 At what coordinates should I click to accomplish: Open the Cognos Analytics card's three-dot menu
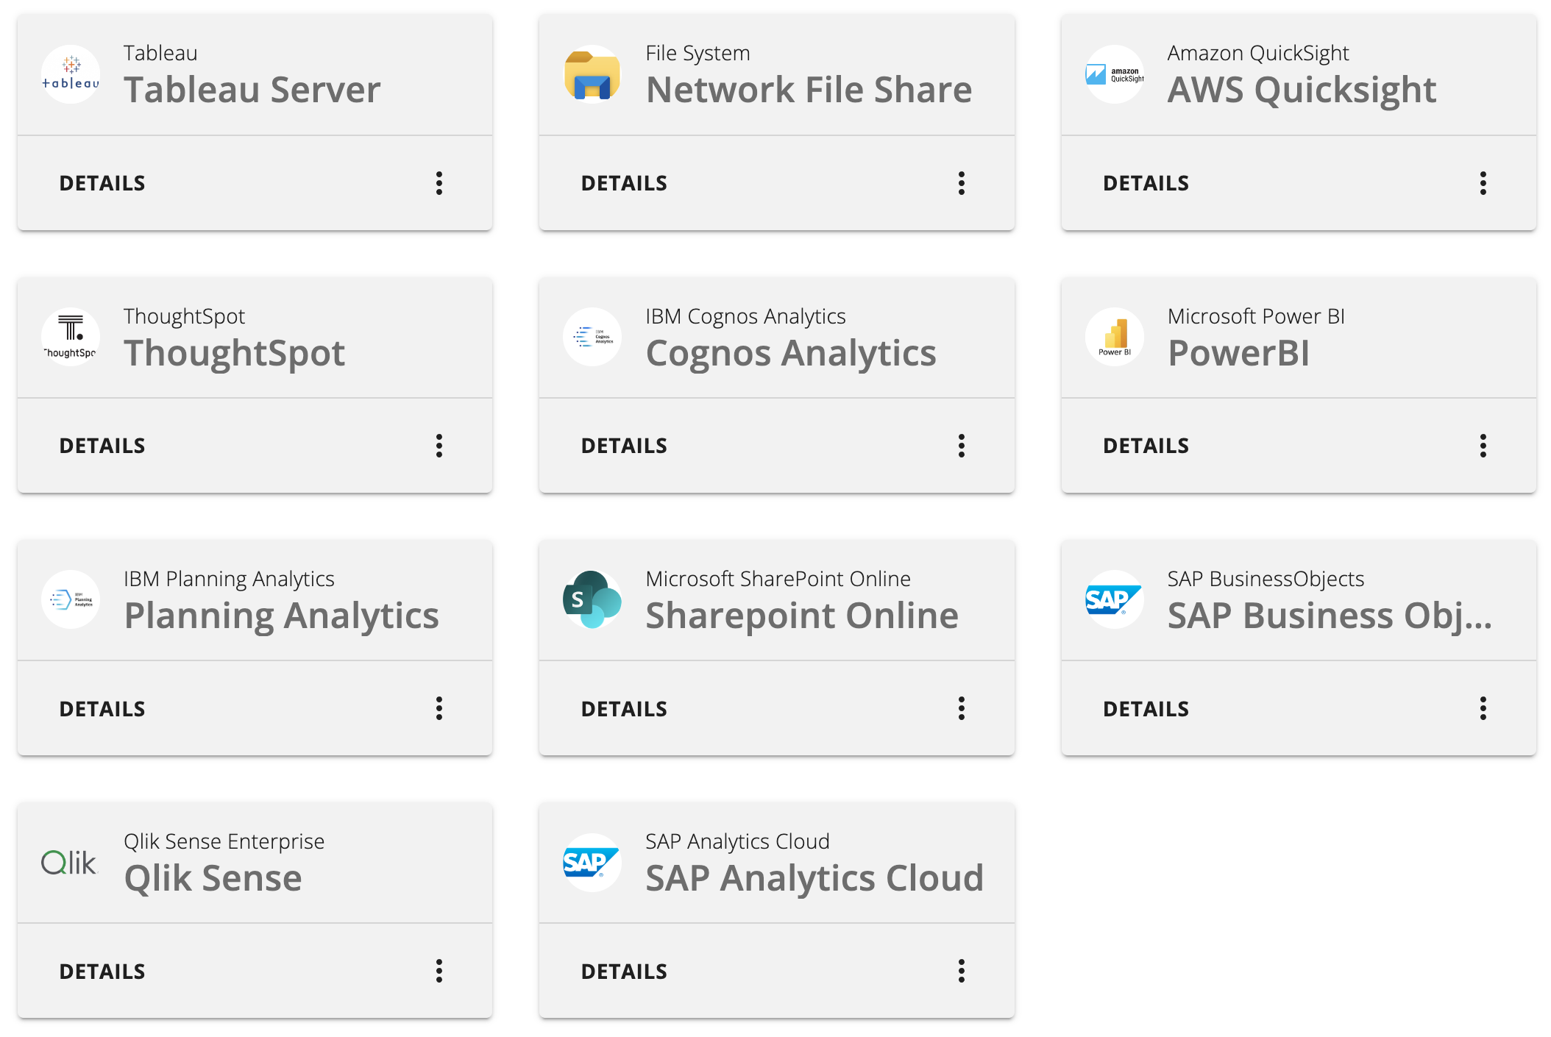pyautogui.click(x=962, y=446)
